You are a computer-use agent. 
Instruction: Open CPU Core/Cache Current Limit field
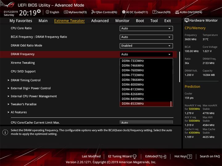click(146, 122)
